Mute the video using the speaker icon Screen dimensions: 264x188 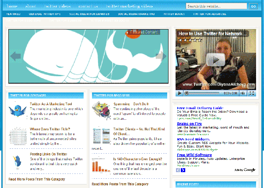tap(243, 93)
